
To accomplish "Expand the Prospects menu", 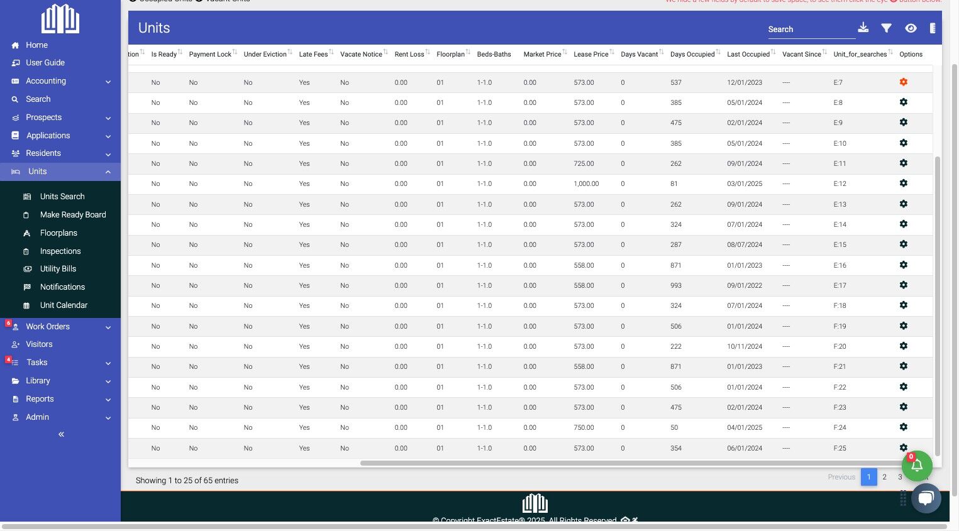I will click(x=60, y=118).
